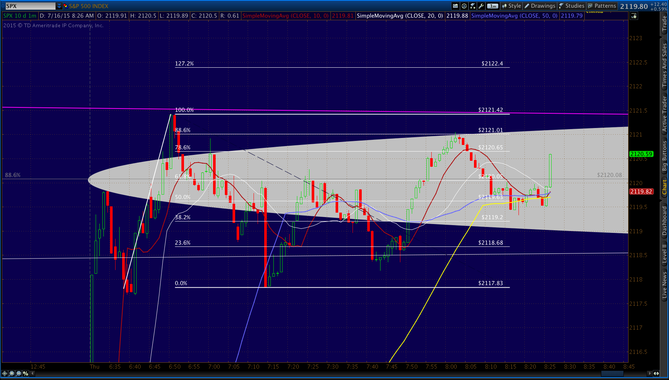
Task: Click the zoom in magnifier
Action: [12, 373]
